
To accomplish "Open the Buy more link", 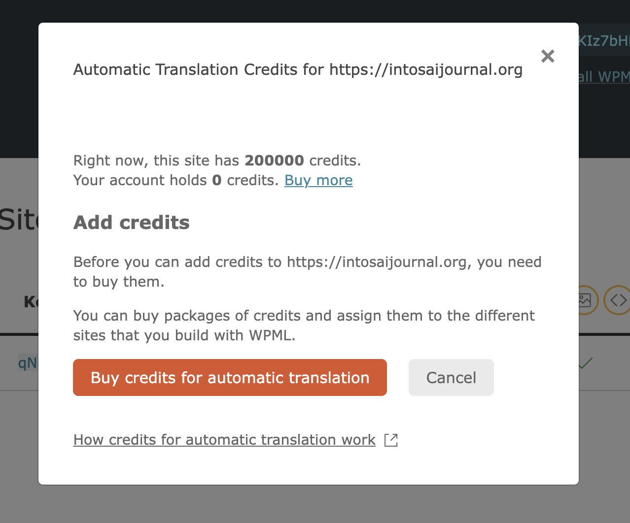I will click(x=318, y=180).
